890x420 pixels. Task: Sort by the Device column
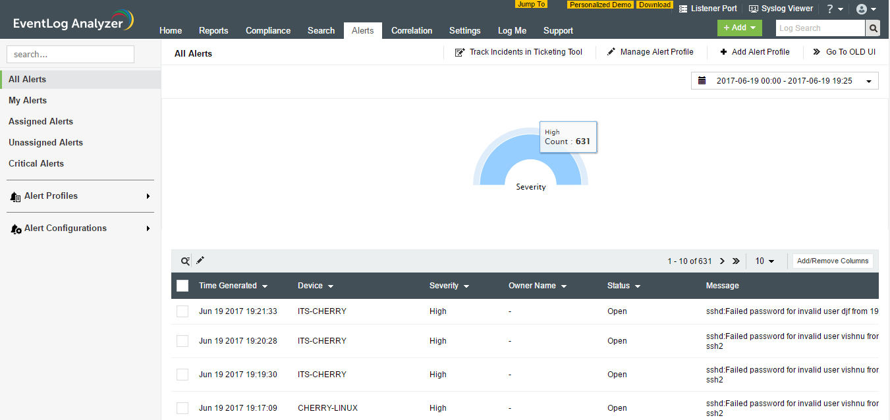(x=316, y=286)
